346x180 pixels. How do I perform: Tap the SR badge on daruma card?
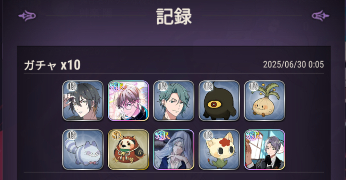[116, 135]
